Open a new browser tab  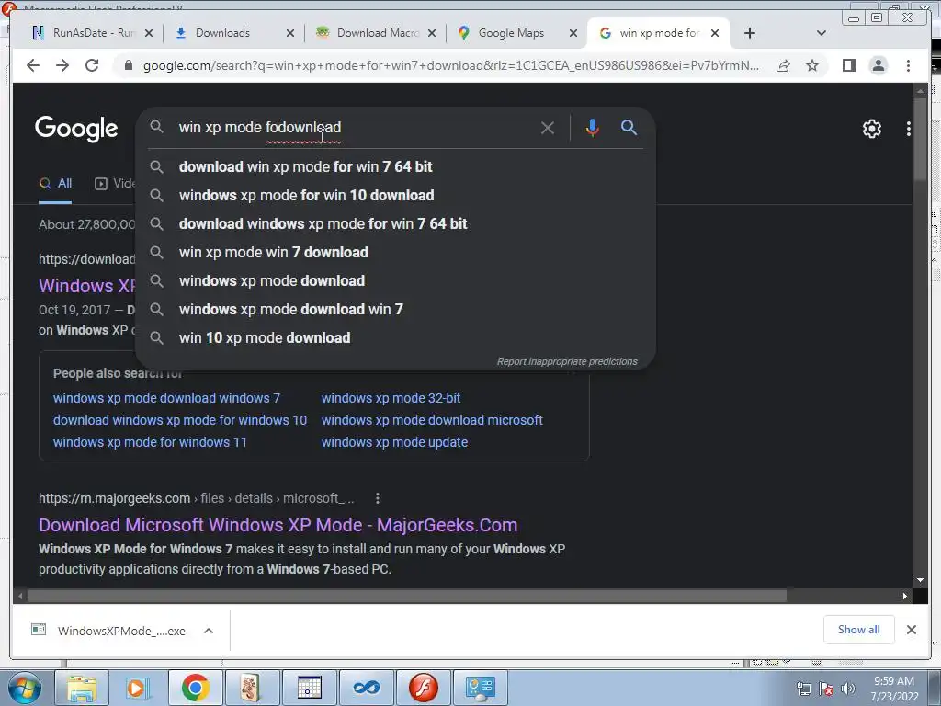tap(750, 33)
